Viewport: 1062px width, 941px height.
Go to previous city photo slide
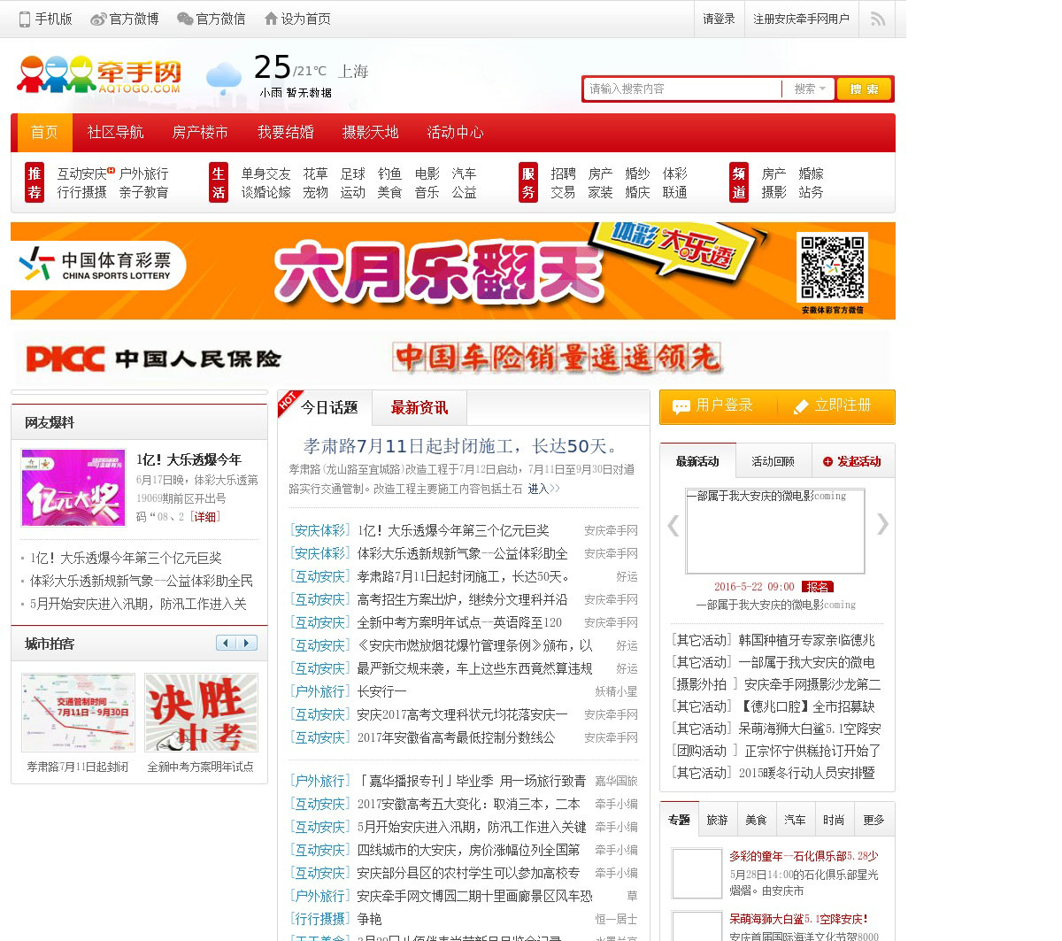[x=227, y=644]
